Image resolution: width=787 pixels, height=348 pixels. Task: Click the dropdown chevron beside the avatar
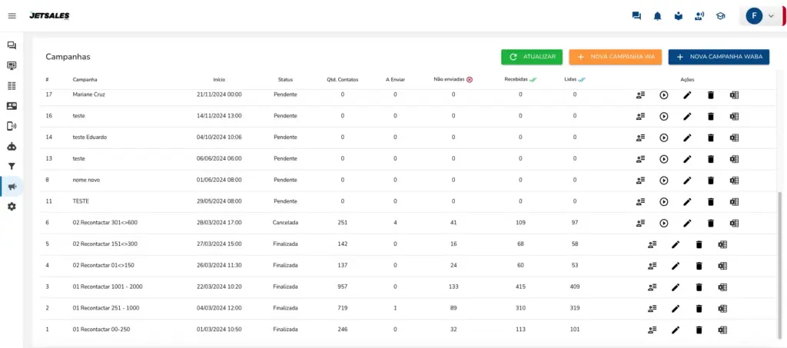[771, 16]
